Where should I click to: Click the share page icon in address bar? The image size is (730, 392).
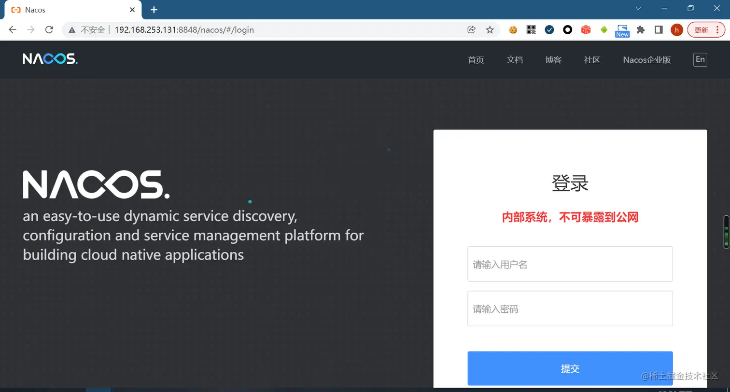[472, 30]
